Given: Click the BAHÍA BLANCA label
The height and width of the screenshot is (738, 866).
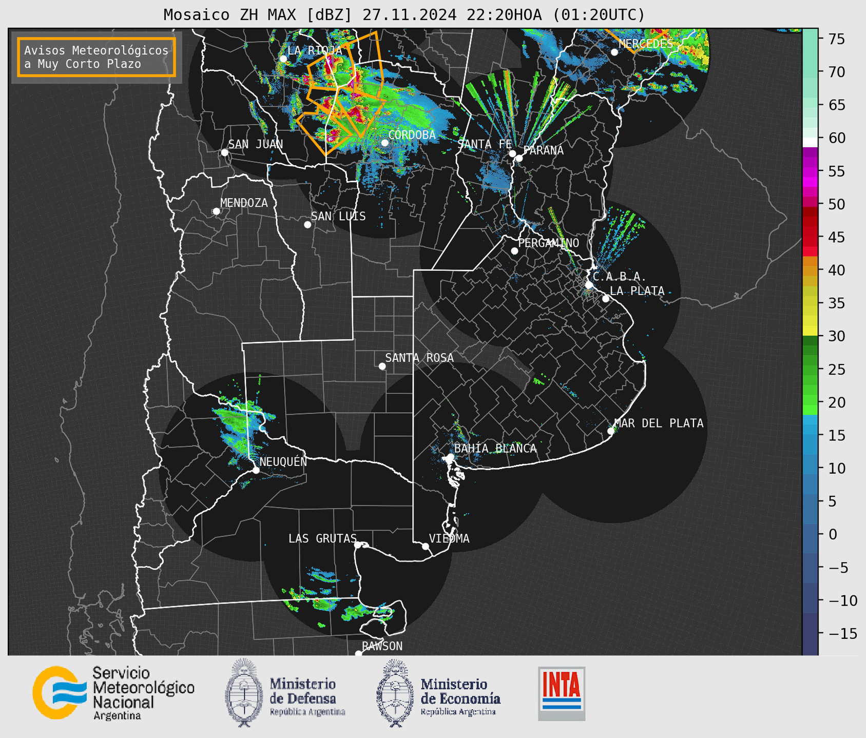Looking at the screenshot, I should point(495,449).
